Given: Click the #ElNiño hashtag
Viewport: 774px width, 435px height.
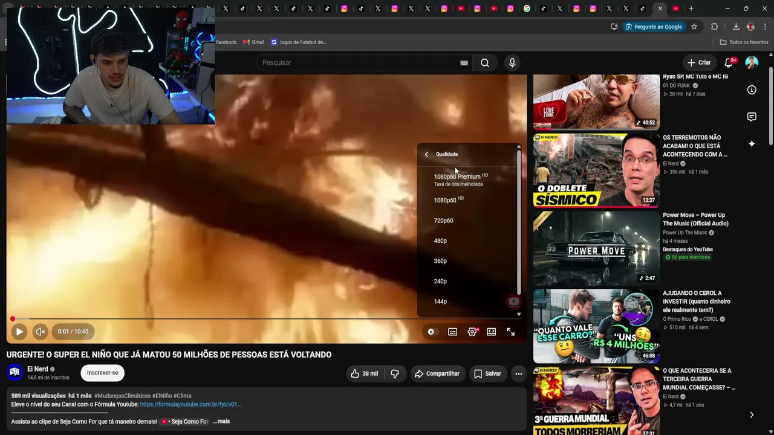Looking at the screenshot, I should [x=161, y=396].
